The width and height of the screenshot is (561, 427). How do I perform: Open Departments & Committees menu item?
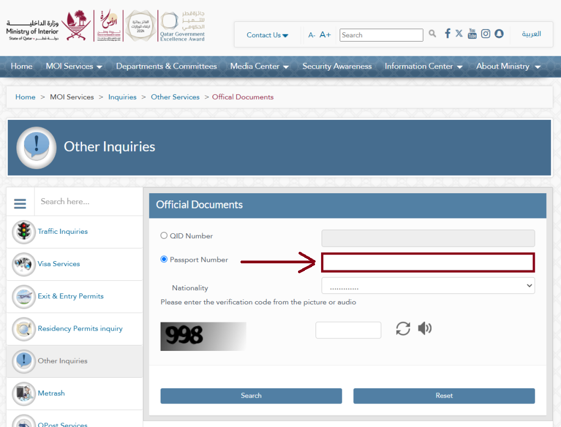[x=166, y=66]
